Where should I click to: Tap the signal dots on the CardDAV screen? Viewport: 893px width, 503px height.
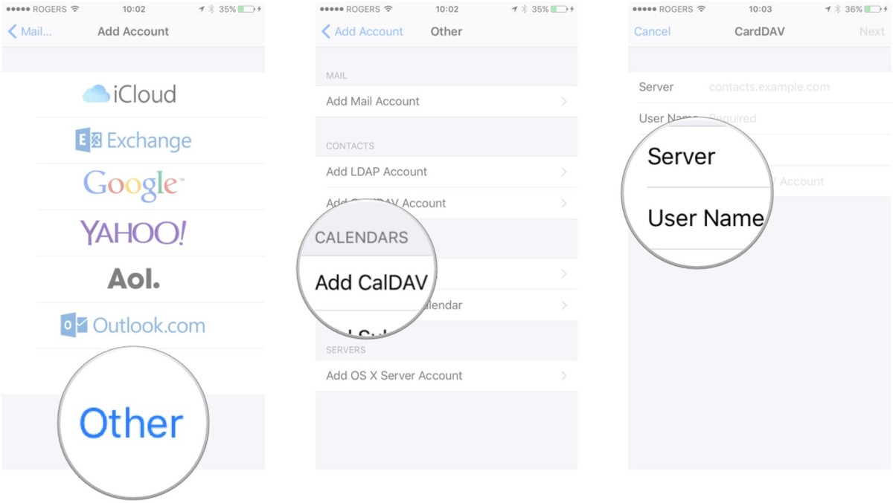644,10
